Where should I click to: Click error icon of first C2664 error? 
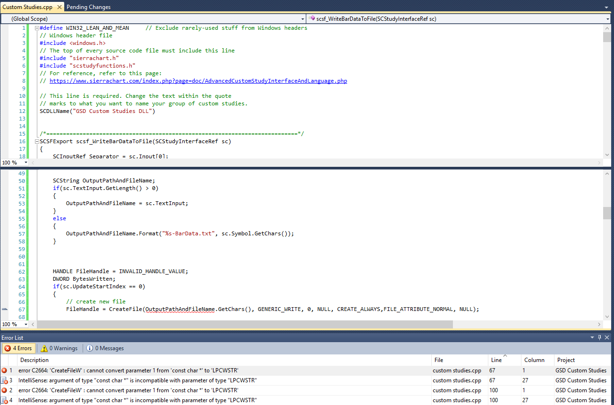[x=4, y=371]
